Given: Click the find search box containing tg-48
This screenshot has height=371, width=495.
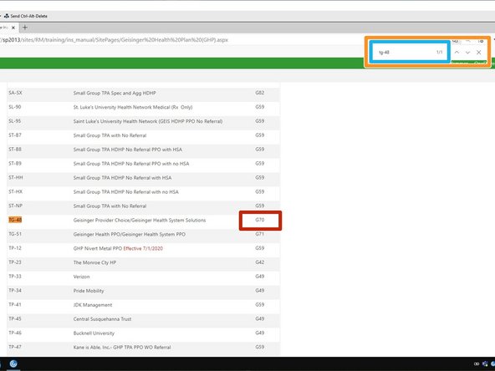Looking at the screenshot, I should coord(410,53).
